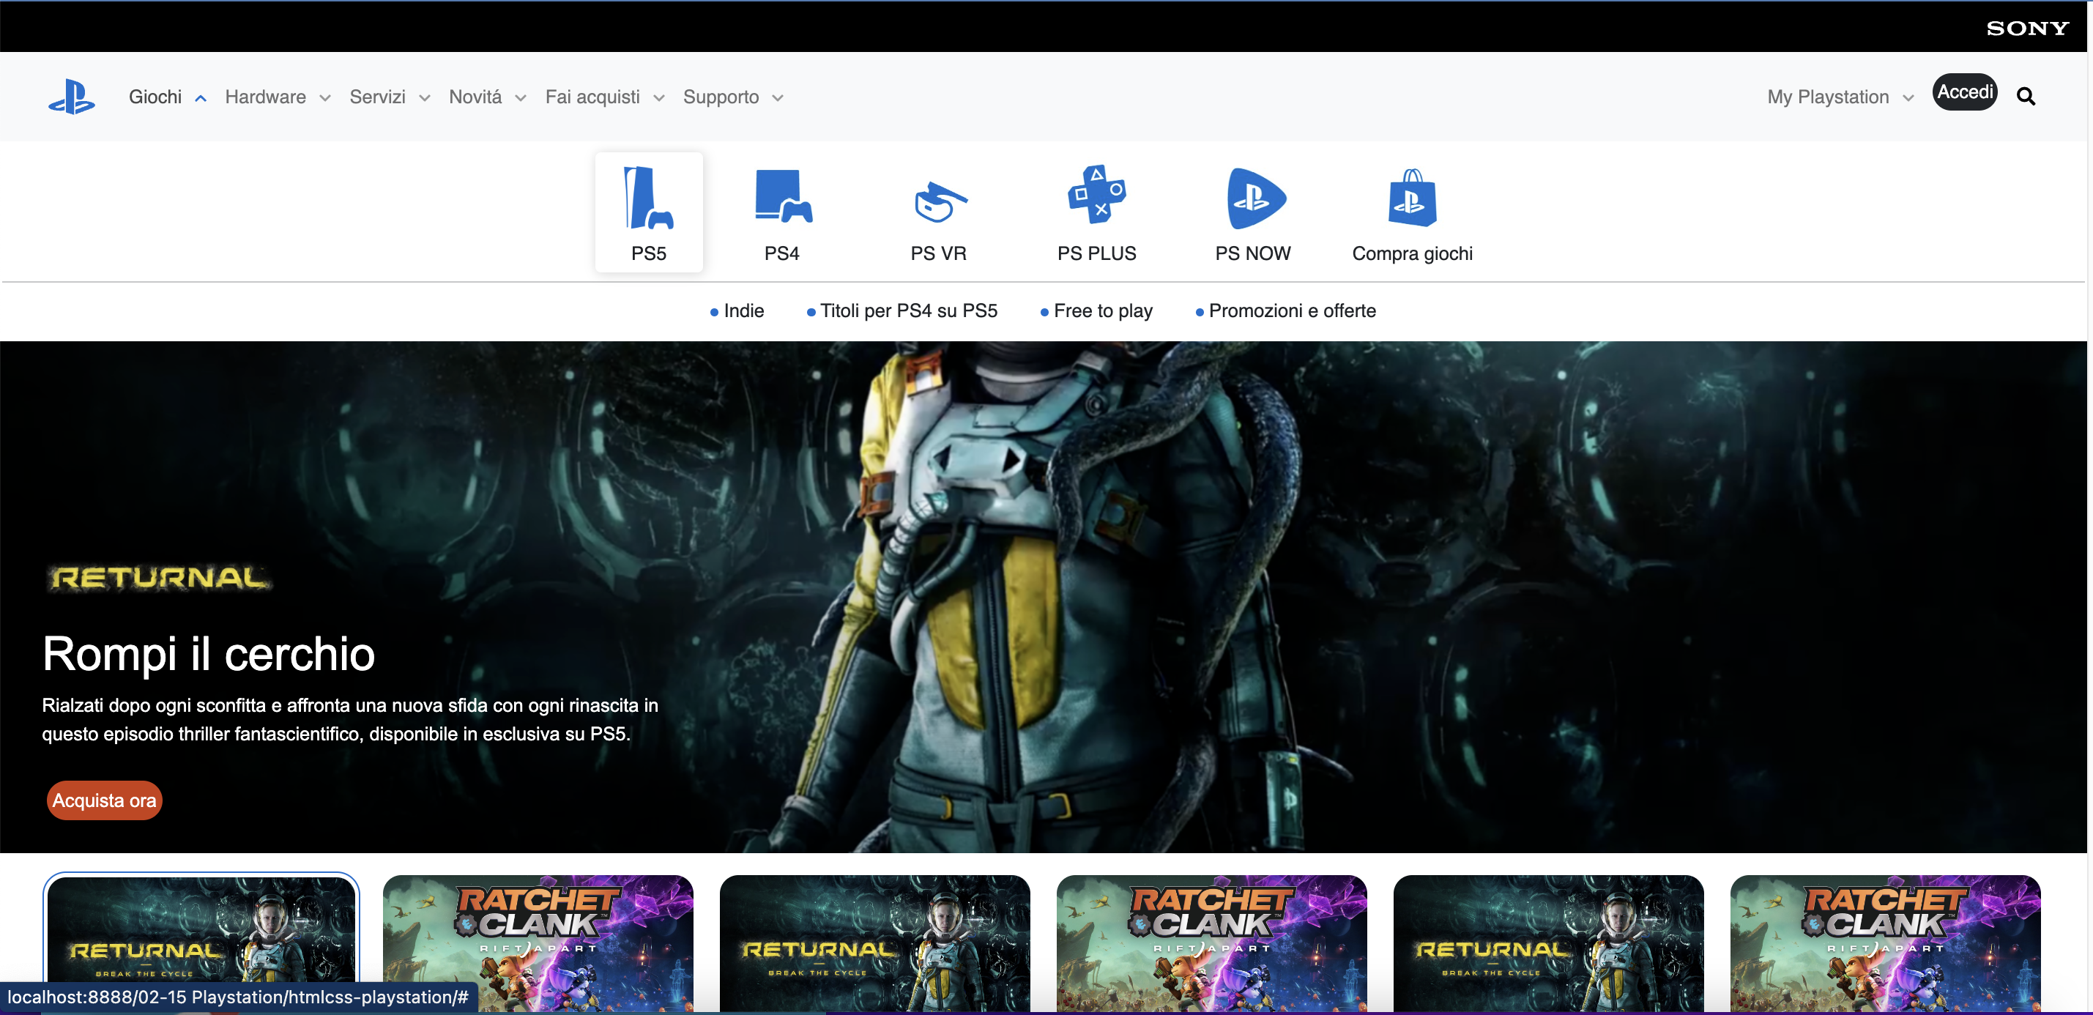The width and height of the screenshot is (2093, 1015).
Task: Open the Fai acquisti menu item
Action: pyautogui.click(x=592, y=97)
